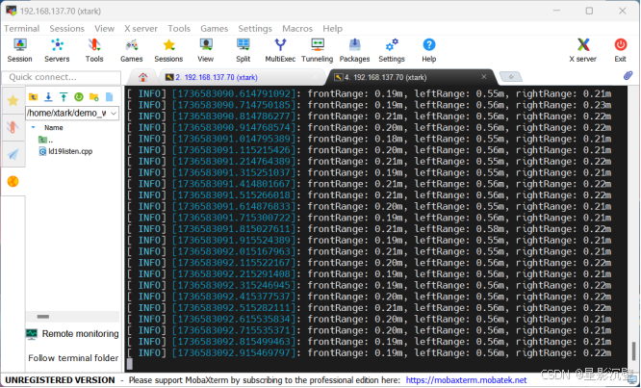This screenshot has height=388, width=641.
Task: Open the Macros menu
Action: click(x=297, y=29)
